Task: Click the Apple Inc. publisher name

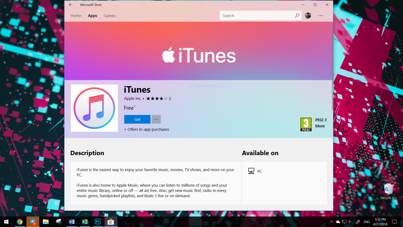Action: pos(133,98)
